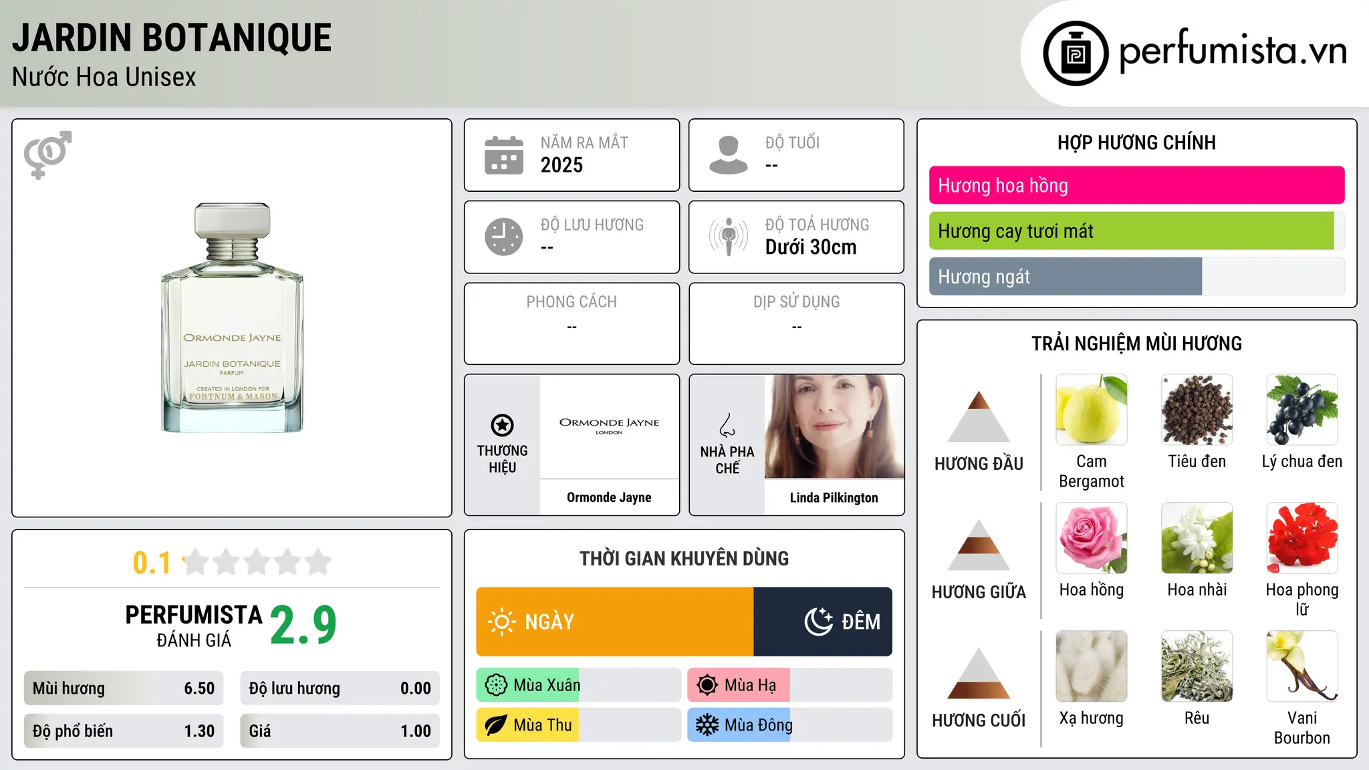
Task: Open the Hoa hồng note image
Action: (1092, 538)
